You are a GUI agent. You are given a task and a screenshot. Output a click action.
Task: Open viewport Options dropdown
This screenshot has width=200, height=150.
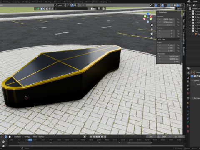coord(180,9)
